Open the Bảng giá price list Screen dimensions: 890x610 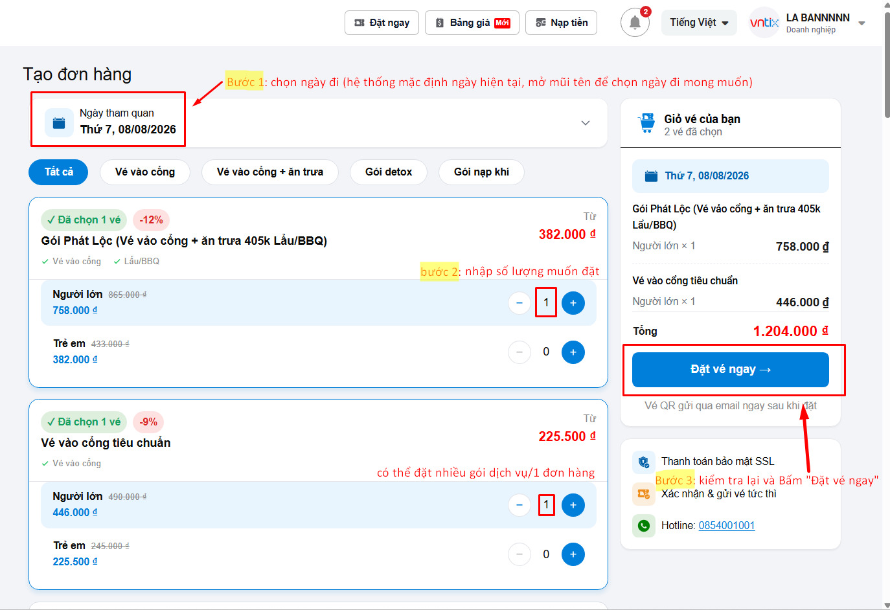pos(472,23)
